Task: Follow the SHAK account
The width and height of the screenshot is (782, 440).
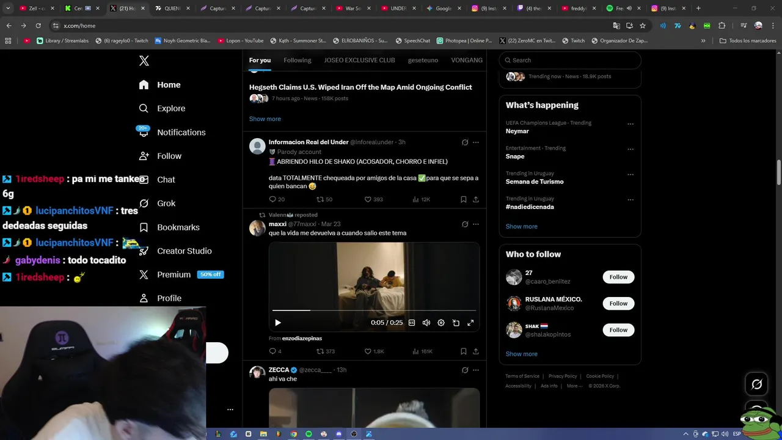Action: [x=618, y=330]
